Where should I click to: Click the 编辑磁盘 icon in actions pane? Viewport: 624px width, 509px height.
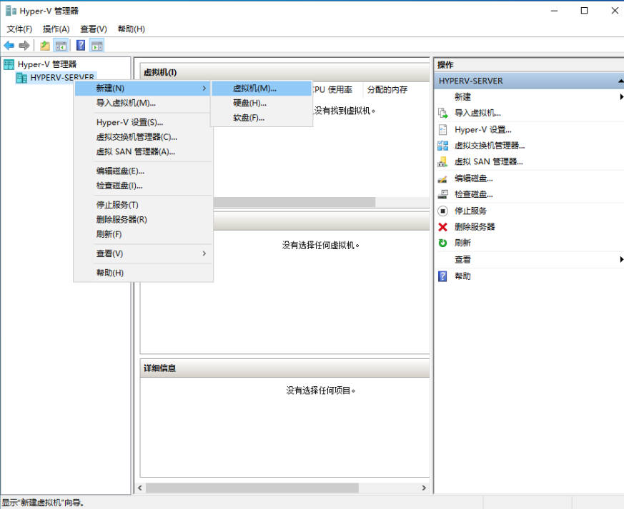click(x=443, y=178)
